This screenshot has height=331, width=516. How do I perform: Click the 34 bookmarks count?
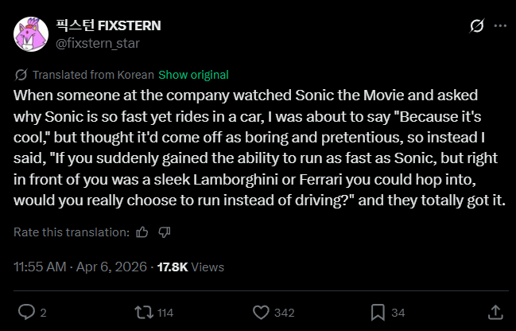398,312
